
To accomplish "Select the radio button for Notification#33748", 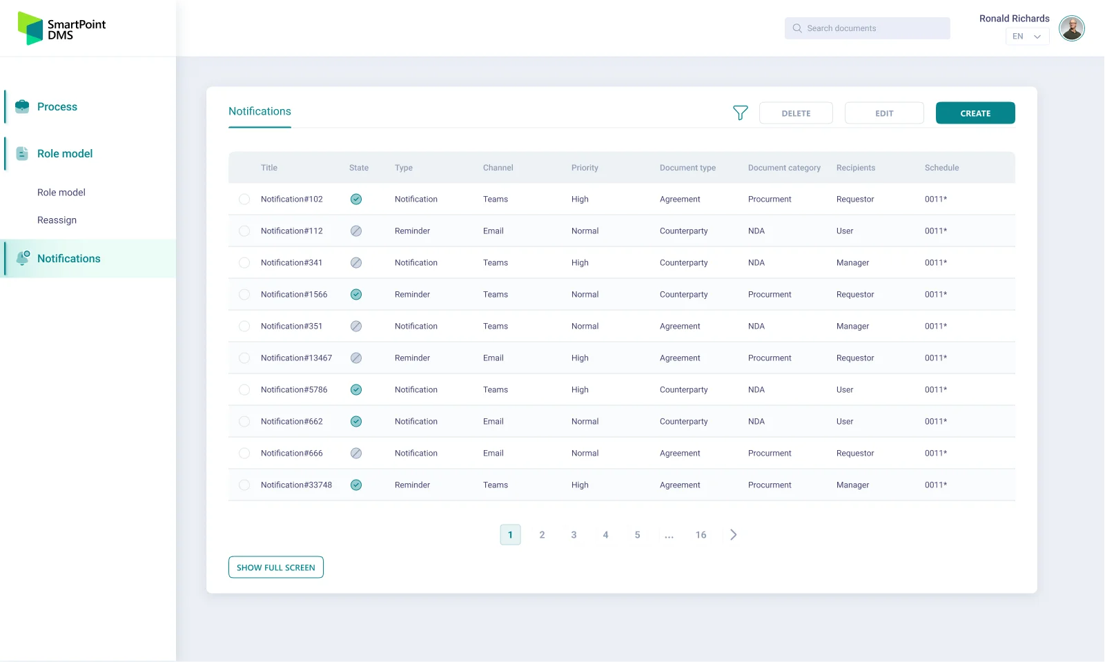I will 244,485.
